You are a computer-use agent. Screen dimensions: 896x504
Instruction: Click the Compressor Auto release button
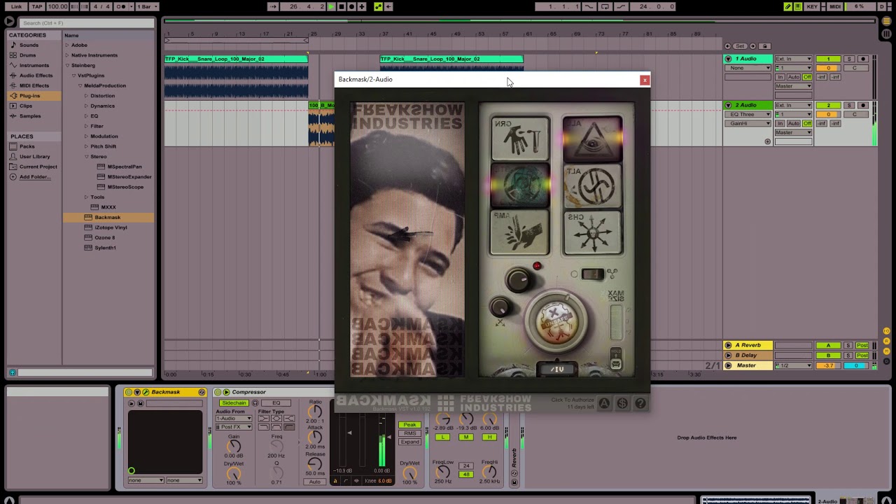pyautogui.click(x=315, y=482)
